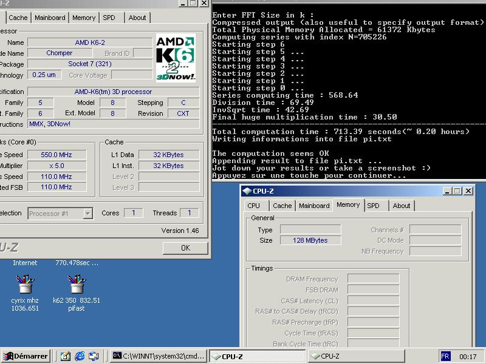Close the right CPU-Z window

[468, 191]
